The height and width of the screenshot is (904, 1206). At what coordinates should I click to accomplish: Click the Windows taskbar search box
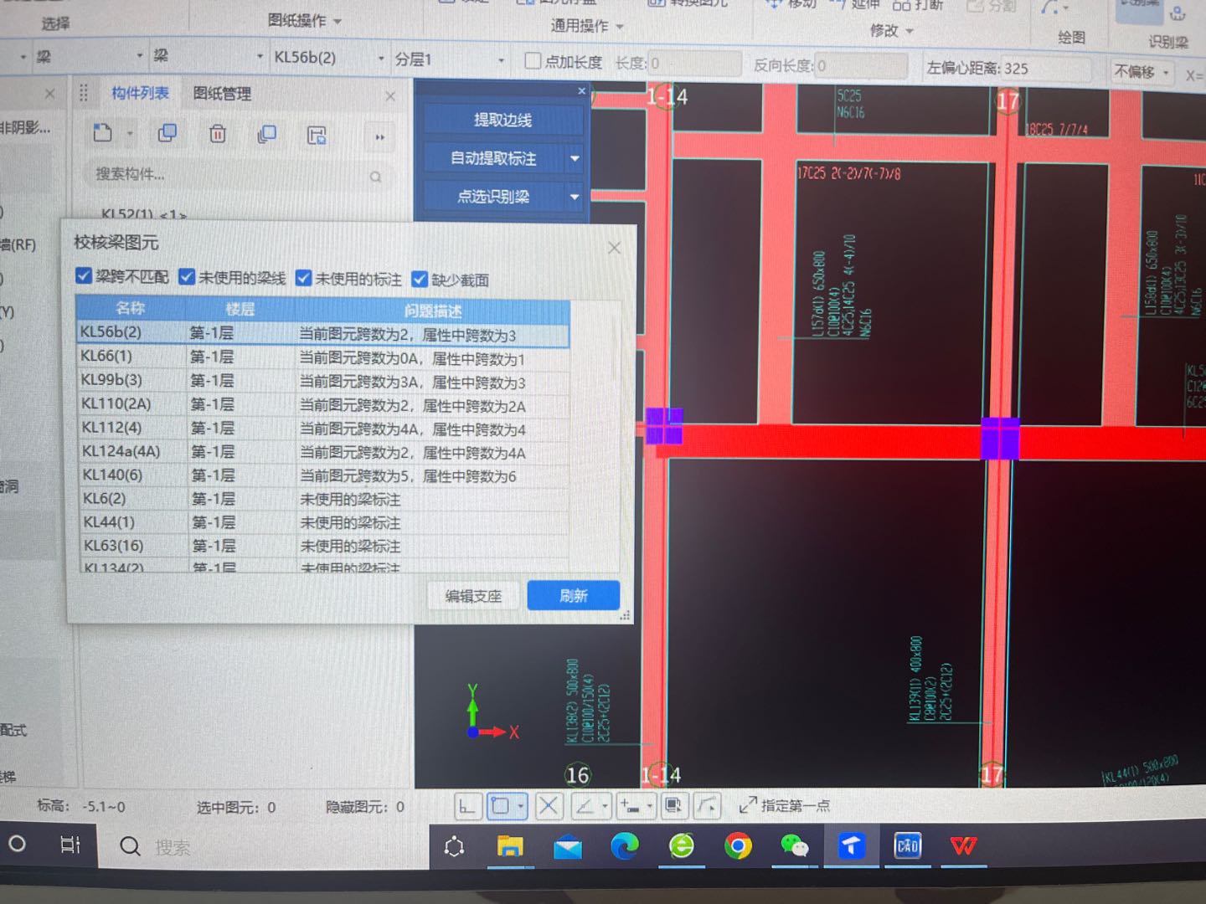pyautogui.click(x=262, y=846)
